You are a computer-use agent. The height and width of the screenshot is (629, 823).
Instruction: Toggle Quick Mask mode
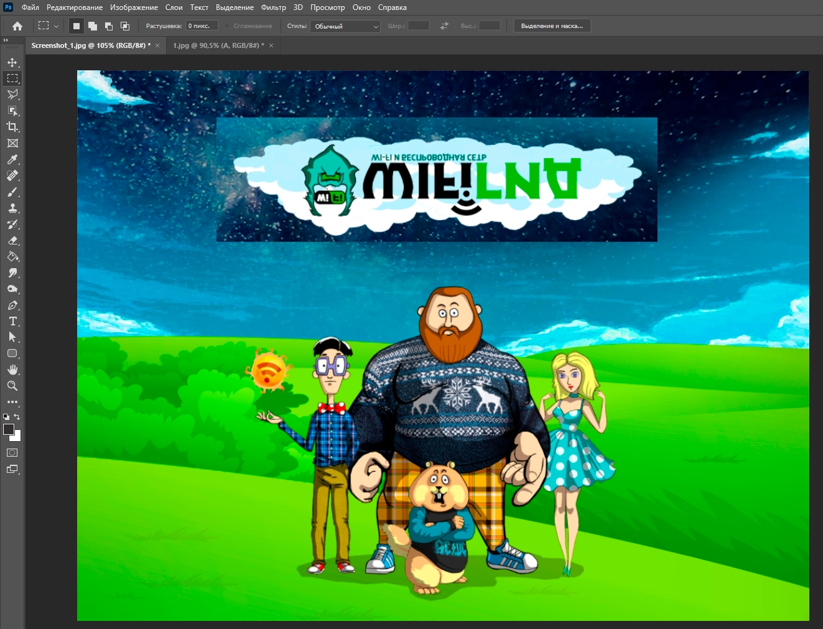12,453
